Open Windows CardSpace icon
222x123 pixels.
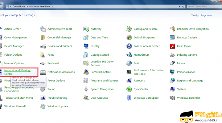click(129, 98)
